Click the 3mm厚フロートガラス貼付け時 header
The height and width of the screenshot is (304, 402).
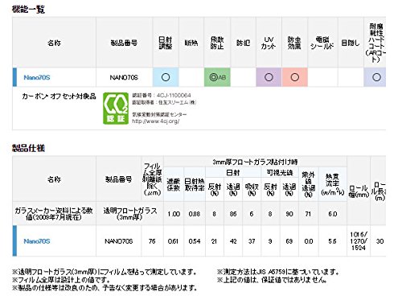[255, 162]
